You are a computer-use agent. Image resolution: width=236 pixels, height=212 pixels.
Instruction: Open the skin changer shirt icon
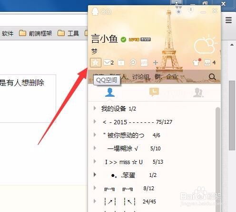click(x=197, y=63)
